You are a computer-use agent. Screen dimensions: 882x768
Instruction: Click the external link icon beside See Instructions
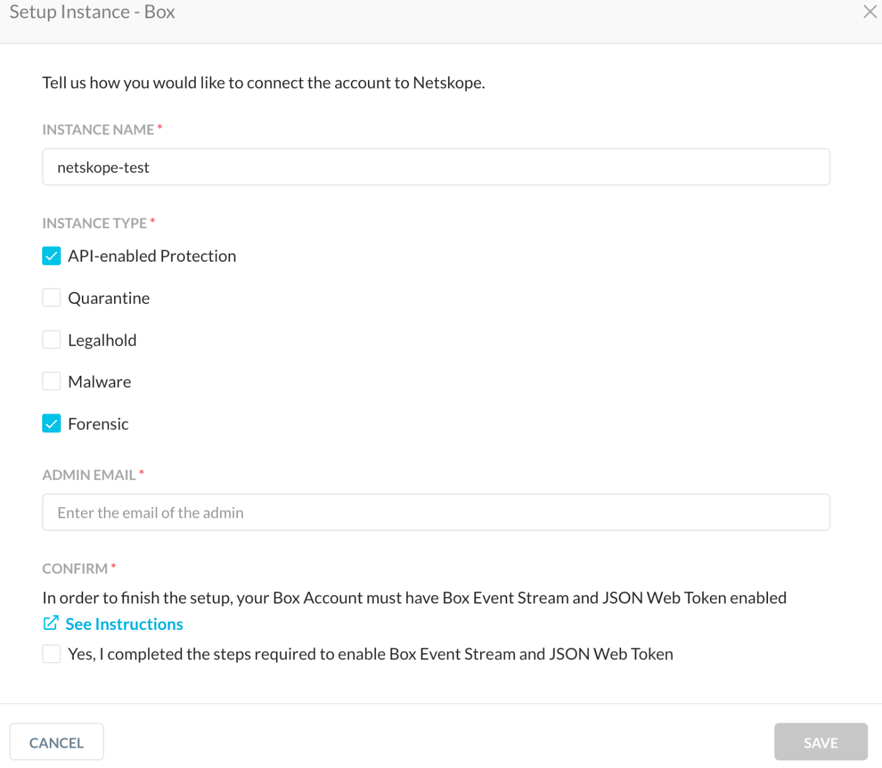tap(51, 623)
